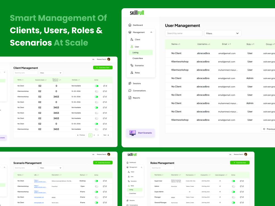The width and height of the screenshot is (275, 206).
Task: Edit first No Client row in Client Management
Action: [106, 86]
